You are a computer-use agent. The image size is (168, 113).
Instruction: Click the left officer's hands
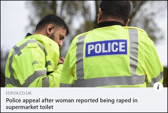61,60
